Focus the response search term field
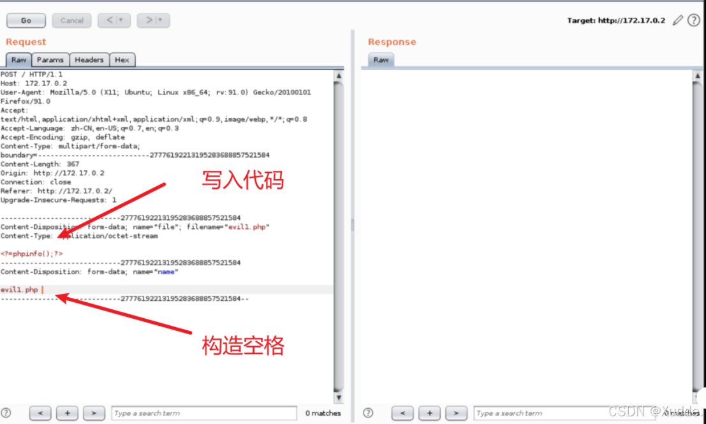This screenshot has width=706, height=424. (566, 413)
